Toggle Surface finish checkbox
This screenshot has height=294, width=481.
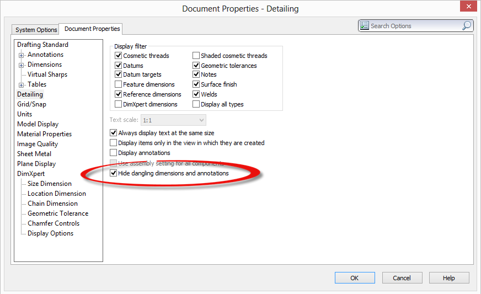pos(196,84)
